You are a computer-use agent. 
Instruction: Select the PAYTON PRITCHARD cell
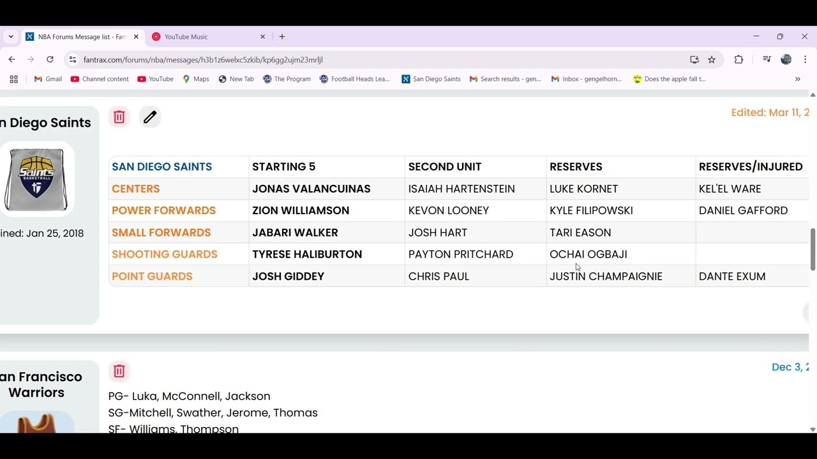[x=476, y=254]
